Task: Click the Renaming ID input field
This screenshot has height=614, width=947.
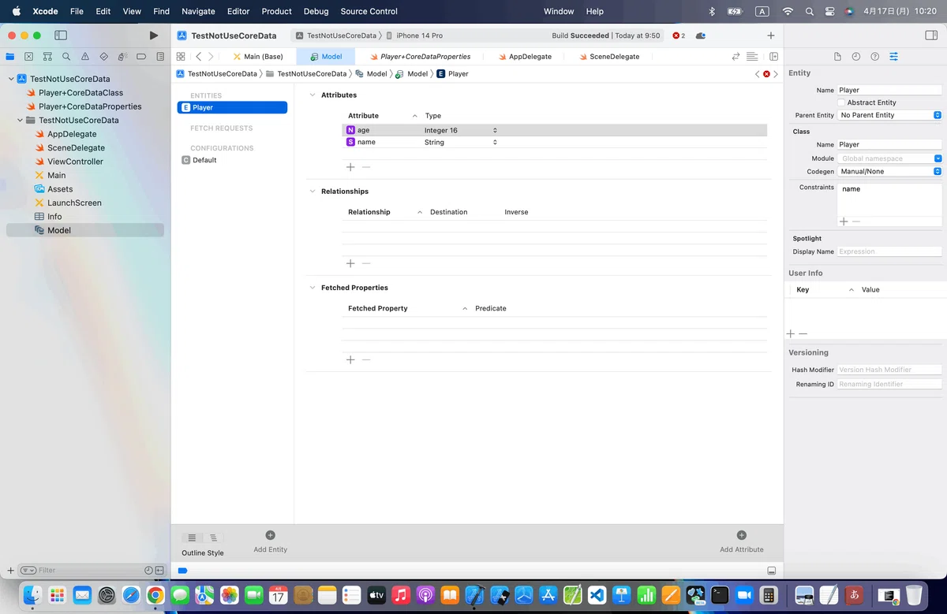Action: tap(889, 384)
